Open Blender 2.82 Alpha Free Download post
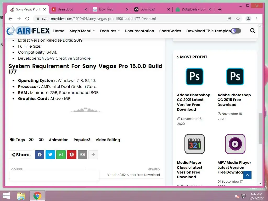The height and width of the screenshot is (201, 268). 133,175
